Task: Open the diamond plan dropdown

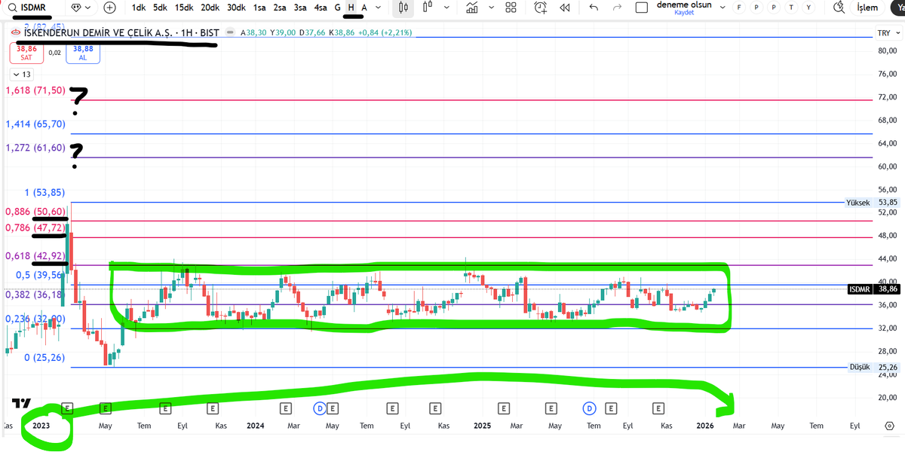Action: pos(81,8)
